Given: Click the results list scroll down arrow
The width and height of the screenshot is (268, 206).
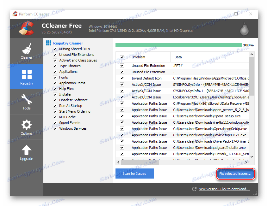Looking at the screenshot, I should (252, 156).
